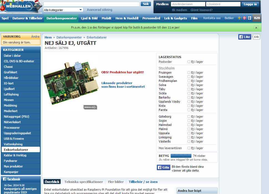269x194 pixels.
Task: Open the Grafikkort category
Action: 21,72
